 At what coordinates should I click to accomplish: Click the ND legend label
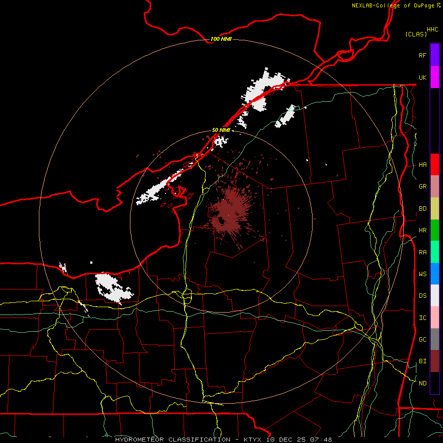[x=423, y=383]
